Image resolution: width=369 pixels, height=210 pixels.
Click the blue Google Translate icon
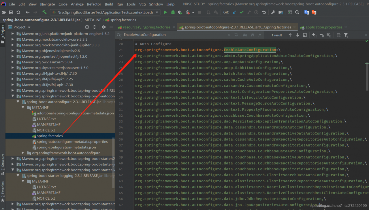pos(307,12)
